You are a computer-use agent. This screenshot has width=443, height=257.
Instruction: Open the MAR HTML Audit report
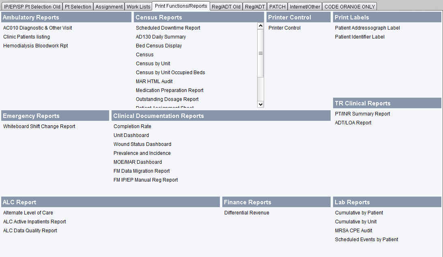click(154, 81)
